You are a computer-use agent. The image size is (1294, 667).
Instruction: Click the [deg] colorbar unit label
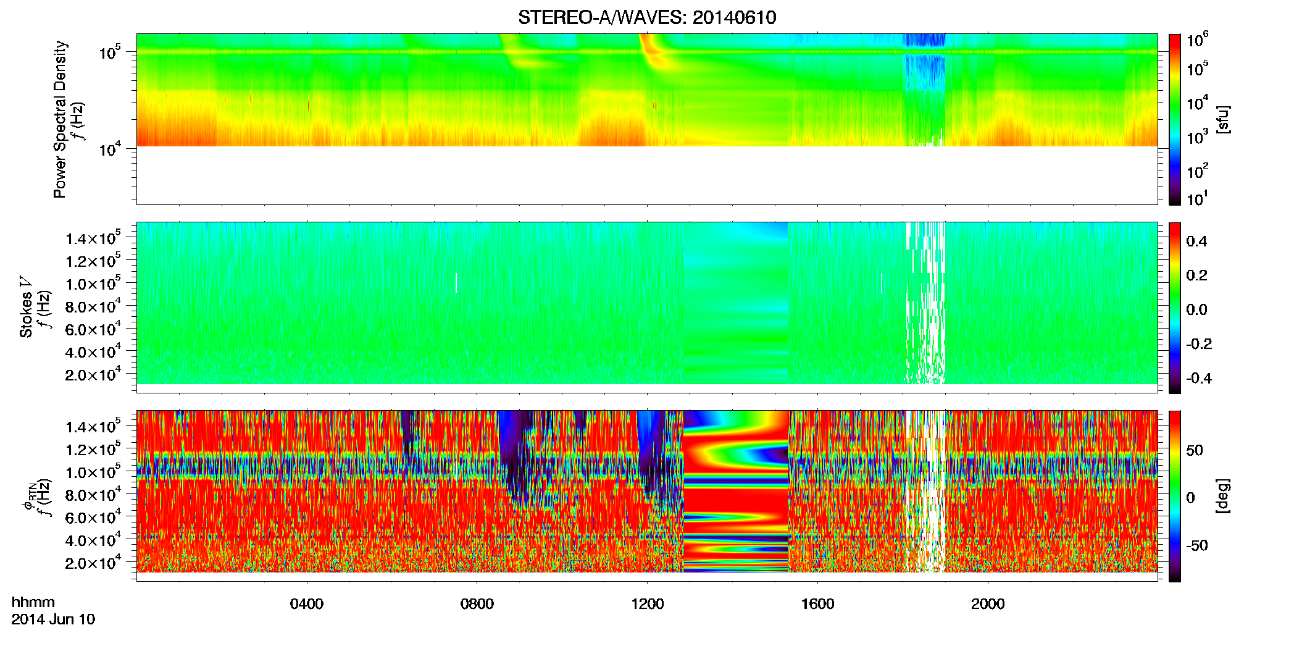tap(1223, 496)
